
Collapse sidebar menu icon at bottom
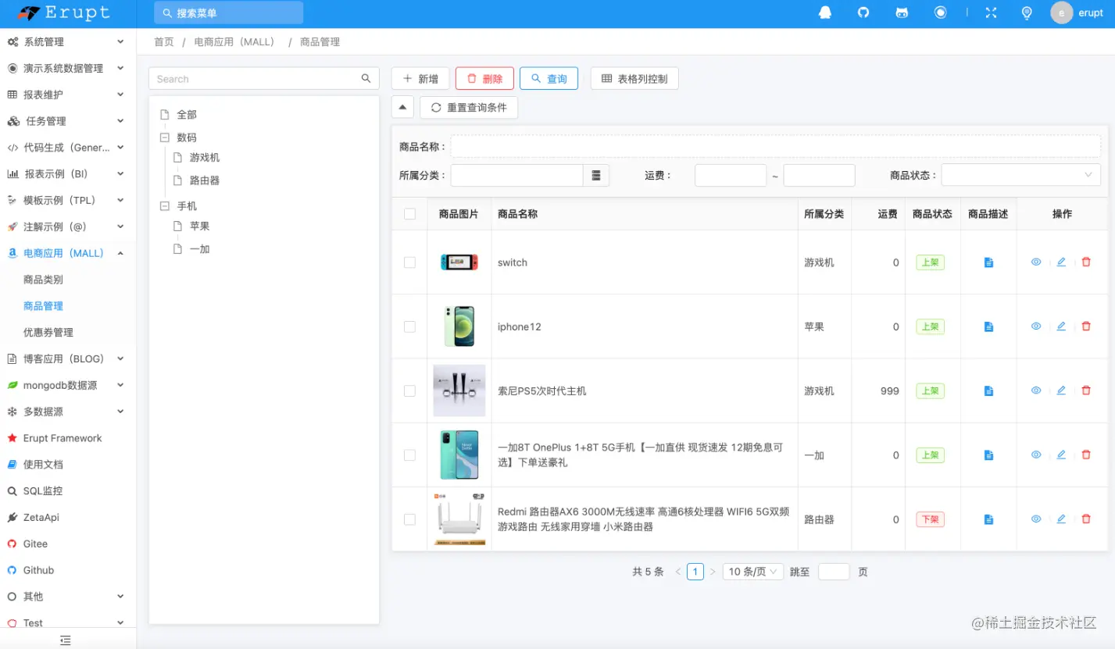click(x=66, y=640)
